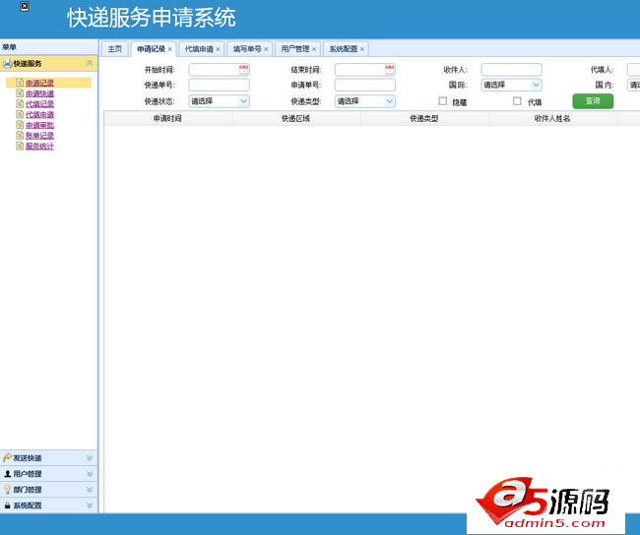Open calendar picker for 开始时间
Viewport: 640px width, 535px height.
pyautogui.click(x=243, y=70)
